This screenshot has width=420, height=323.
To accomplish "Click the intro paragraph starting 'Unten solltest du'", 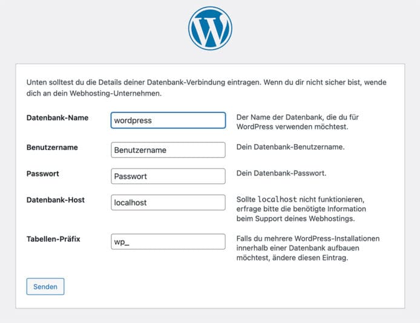I will (206, 88).
